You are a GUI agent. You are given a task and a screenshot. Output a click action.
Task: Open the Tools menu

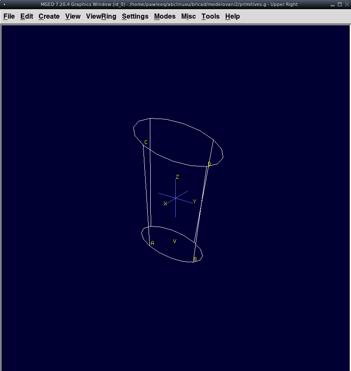(x=210, y=17)
